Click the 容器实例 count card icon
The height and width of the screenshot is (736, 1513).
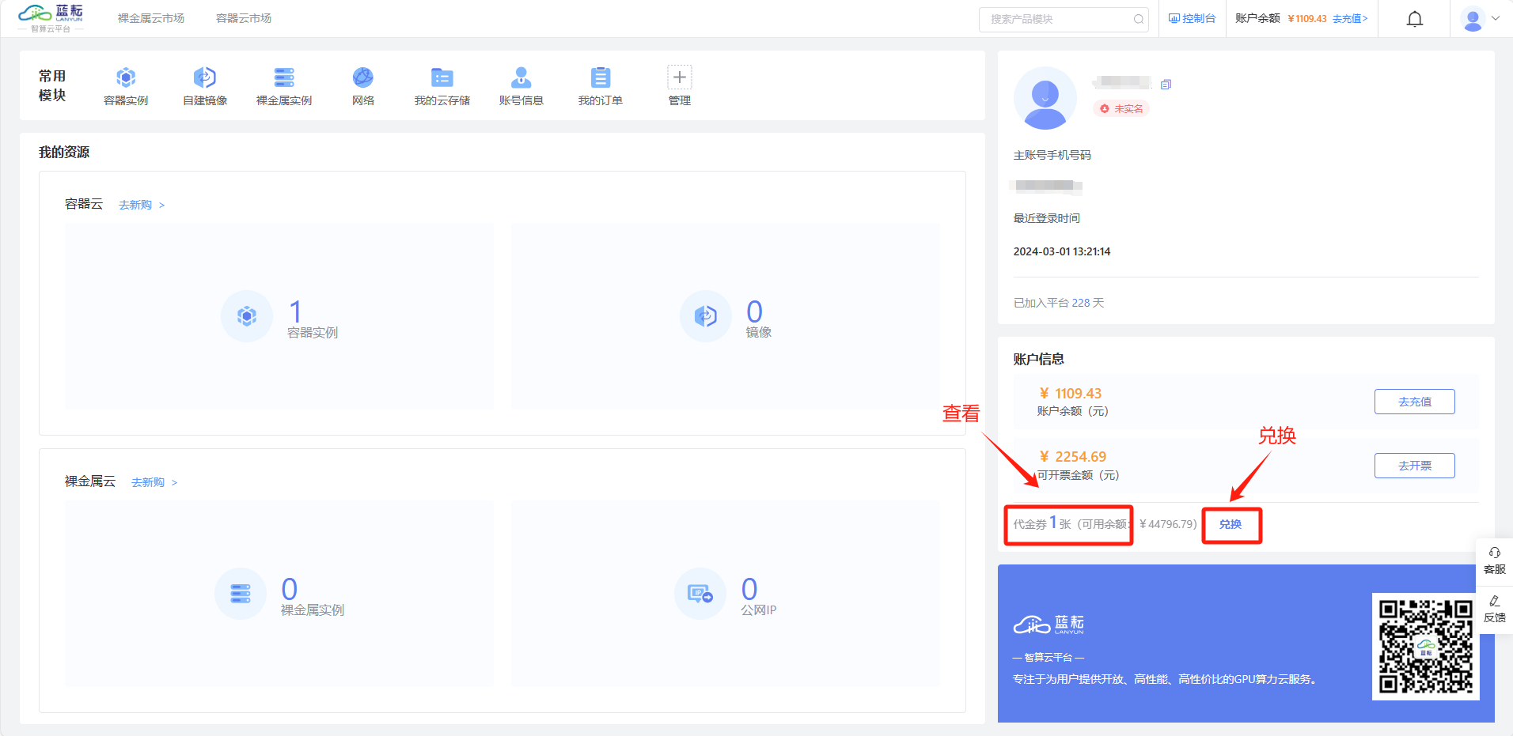(247, 316)
